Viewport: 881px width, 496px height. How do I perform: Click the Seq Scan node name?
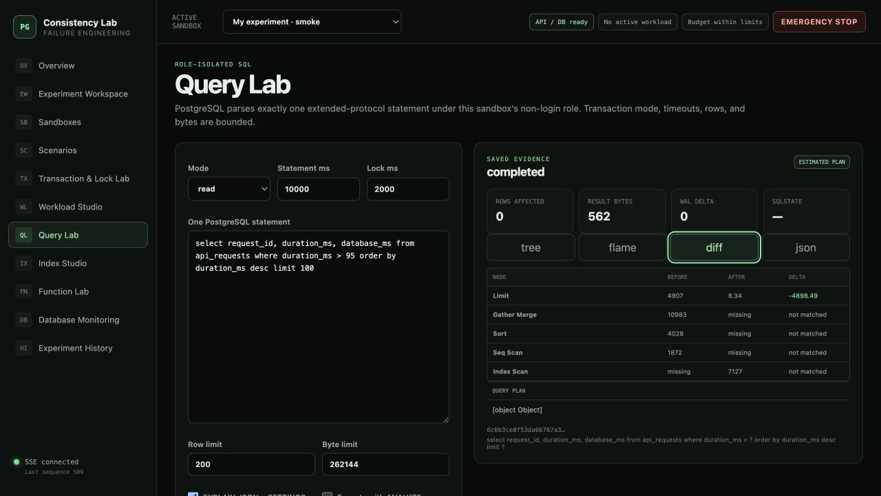point(508,353)
